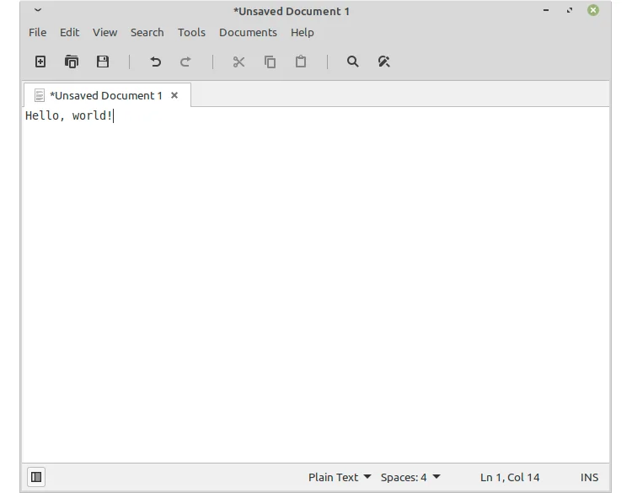Toggle the side pane button

pos(36,477)
